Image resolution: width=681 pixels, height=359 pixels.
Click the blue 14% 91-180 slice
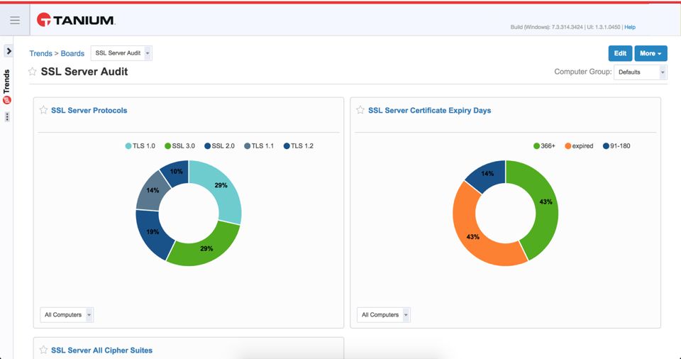pos(488,175)
